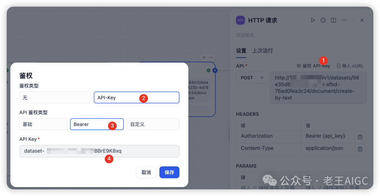Image resolution: width=380 pixels, height=196 pixels.
Task: Choose 基础 API auth type
Action: click(x=43, y=124)
